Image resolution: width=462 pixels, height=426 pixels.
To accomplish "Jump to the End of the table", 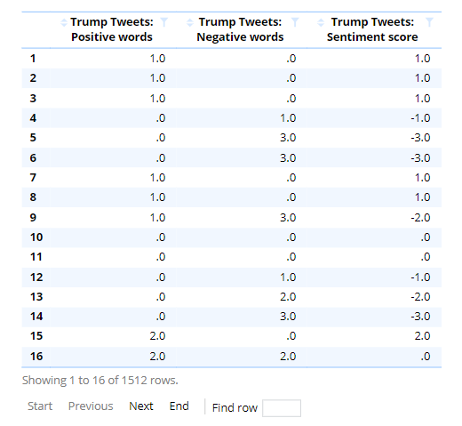I will pos(179,406).
